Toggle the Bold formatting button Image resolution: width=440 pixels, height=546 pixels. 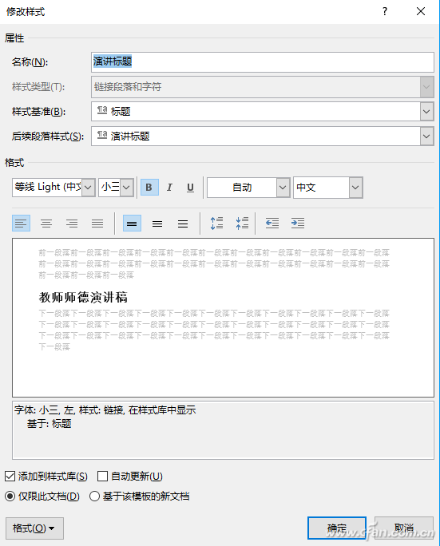coord(149,188)
